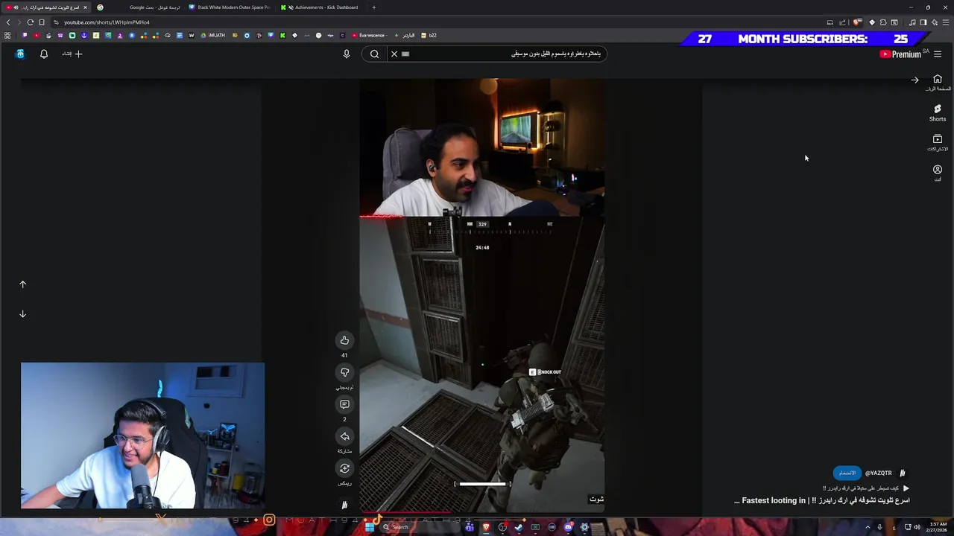Image resolution: width=954 pixels, height=536 pixels.
Task: Subscribe to @YAZQTR channel with blue button
Action: [847, 473]
